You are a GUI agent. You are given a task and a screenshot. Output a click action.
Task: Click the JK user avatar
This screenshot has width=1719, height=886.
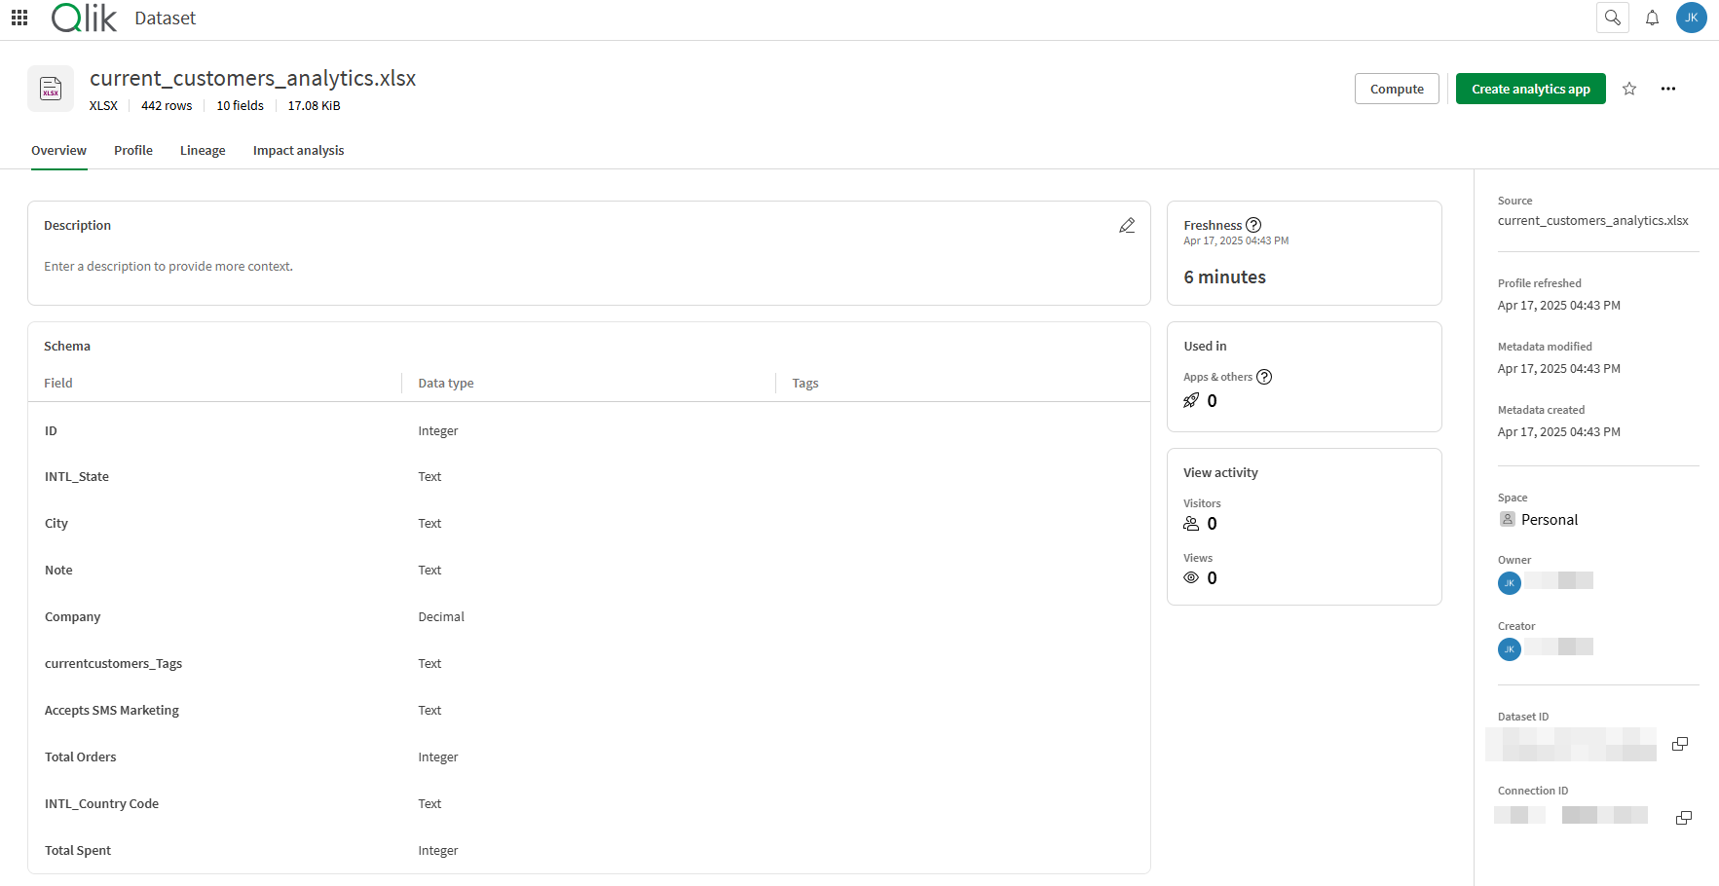coord(1692,17)
